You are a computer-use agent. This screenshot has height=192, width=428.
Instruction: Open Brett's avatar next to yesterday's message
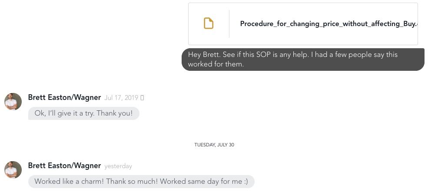13,170
